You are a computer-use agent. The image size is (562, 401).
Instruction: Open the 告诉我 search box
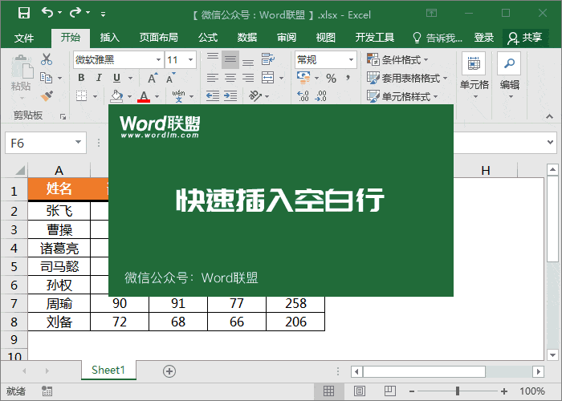click(x=438, y=38)
